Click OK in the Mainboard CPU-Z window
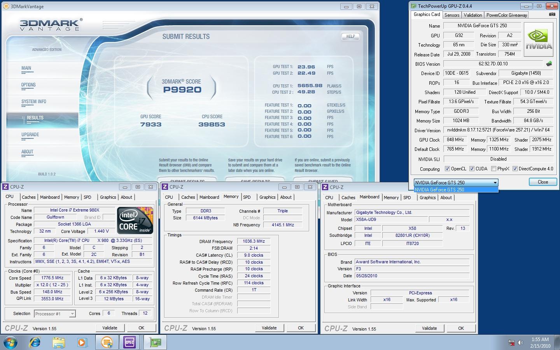The image size is (560, 350). point(461,328)
